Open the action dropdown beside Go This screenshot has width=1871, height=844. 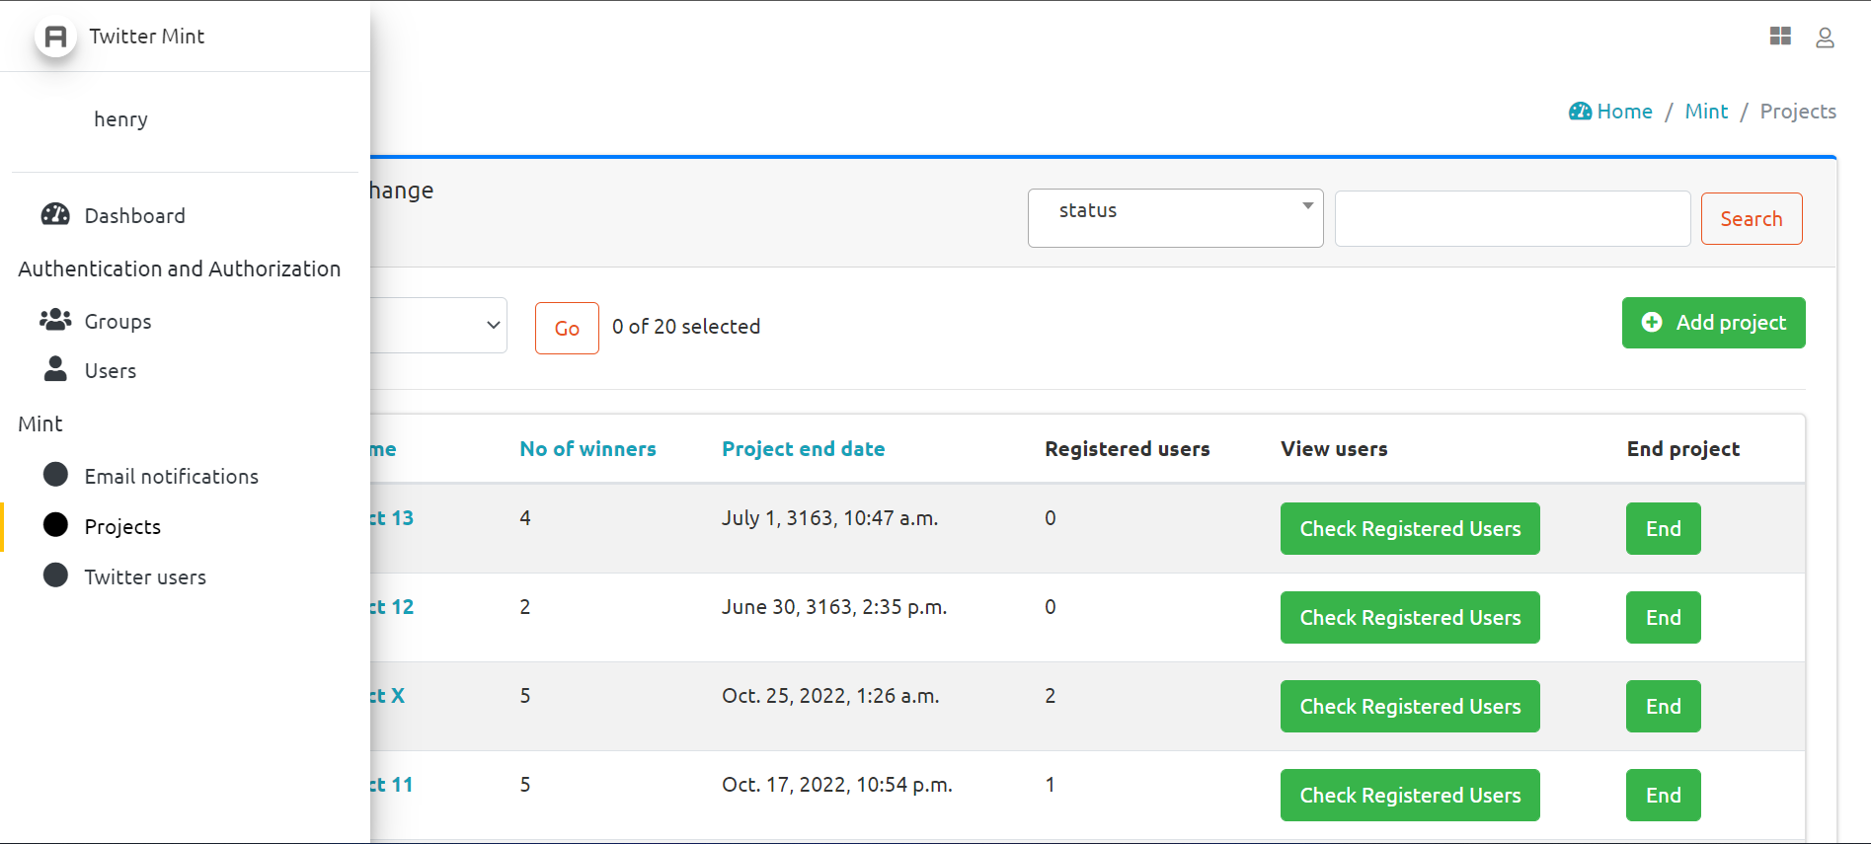(439, 325)
